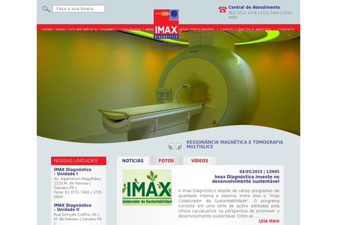The width and height of the screenshot is (337, 225).
Task: Click the NOSSAS UNIDADES header
Action: [79, 161]
